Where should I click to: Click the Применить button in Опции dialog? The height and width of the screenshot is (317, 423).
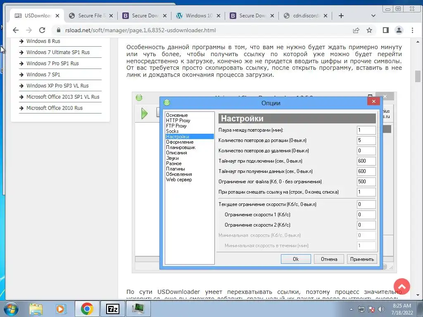[362, 259]
